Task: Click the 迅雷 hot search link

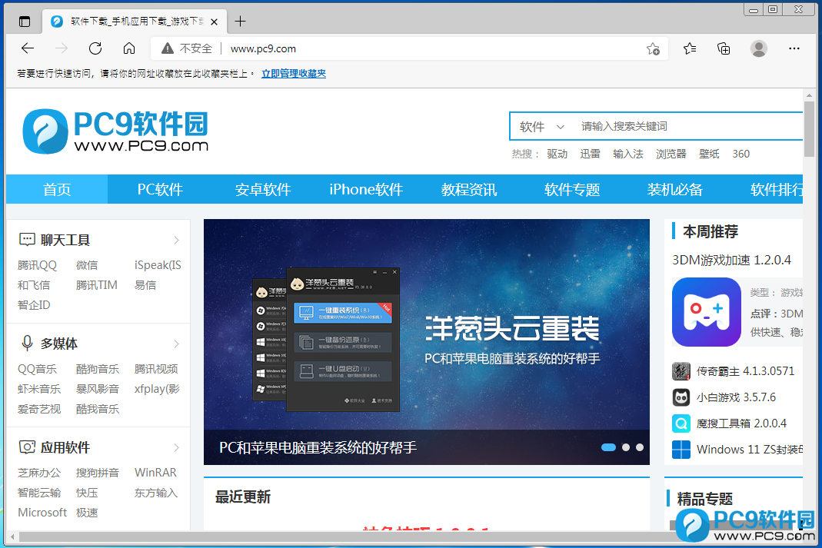Action: pos(590,154)
